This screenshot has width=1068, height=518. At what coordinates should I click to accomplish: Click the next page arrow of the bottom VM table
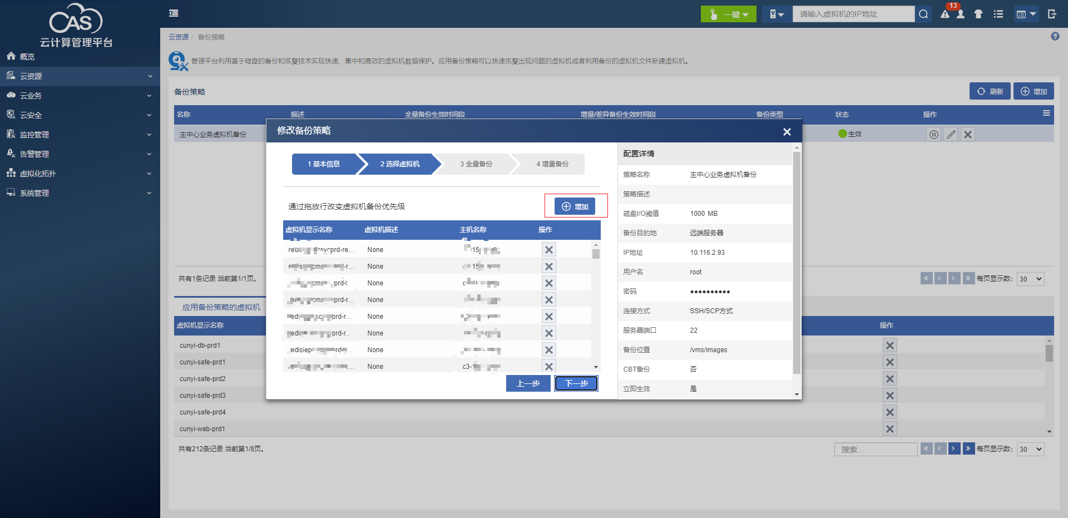coord(955,448)
